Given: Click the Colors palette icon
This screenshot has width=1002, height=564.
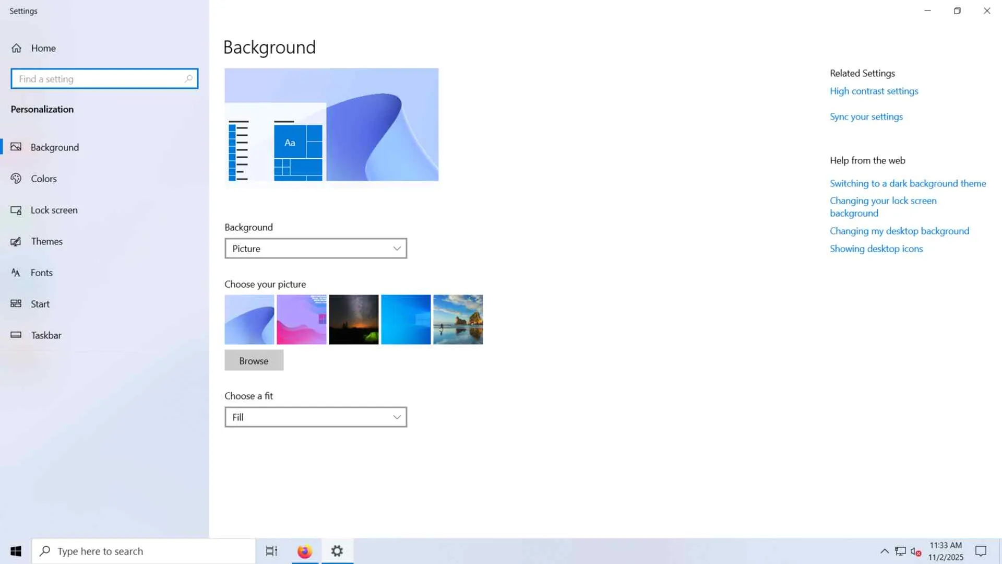Looking at the screenshot, I should 16,179.
